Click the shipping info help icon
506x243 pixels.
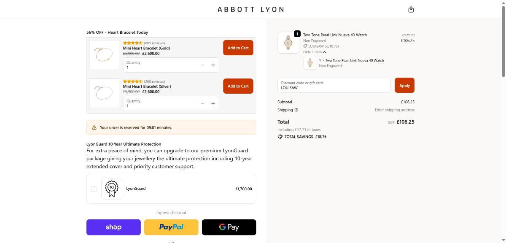click(x=296, y=110)
